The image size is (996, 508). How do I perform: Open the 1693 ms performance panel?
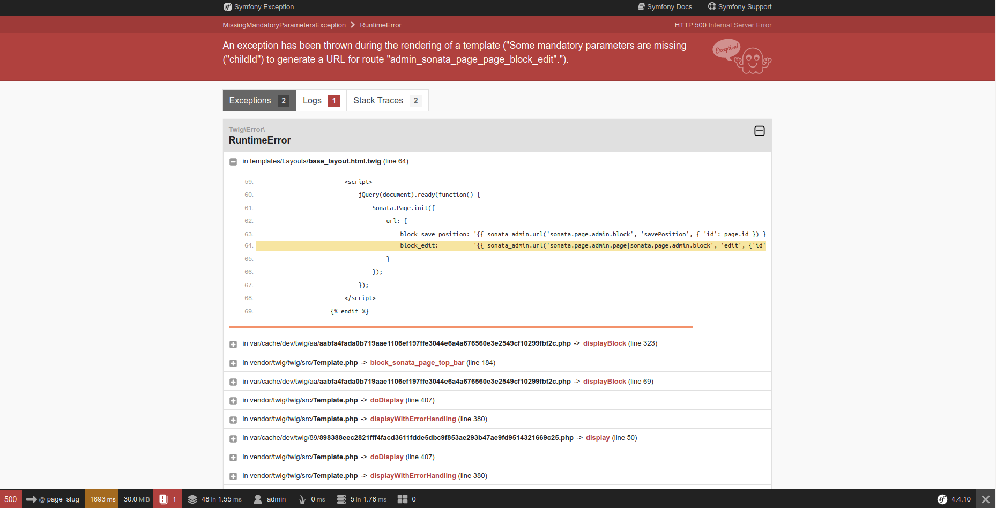pyautogui.click(x=102, y=499)
